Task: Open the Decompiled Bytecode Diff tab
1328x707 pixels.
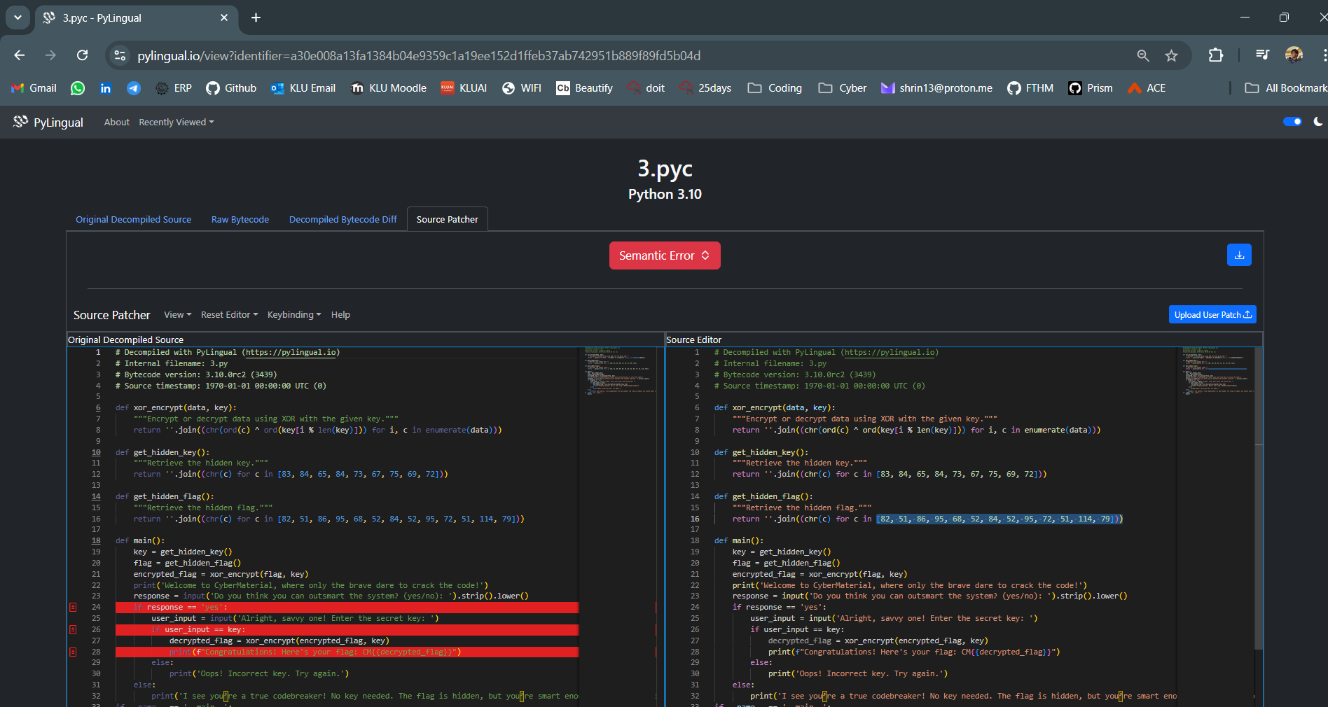Action: [x=343, y=220]
